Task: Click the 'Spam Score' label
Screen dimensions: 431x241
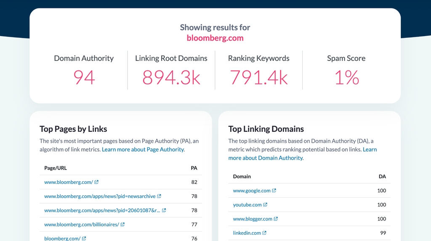Action: (x=346, y=58)
